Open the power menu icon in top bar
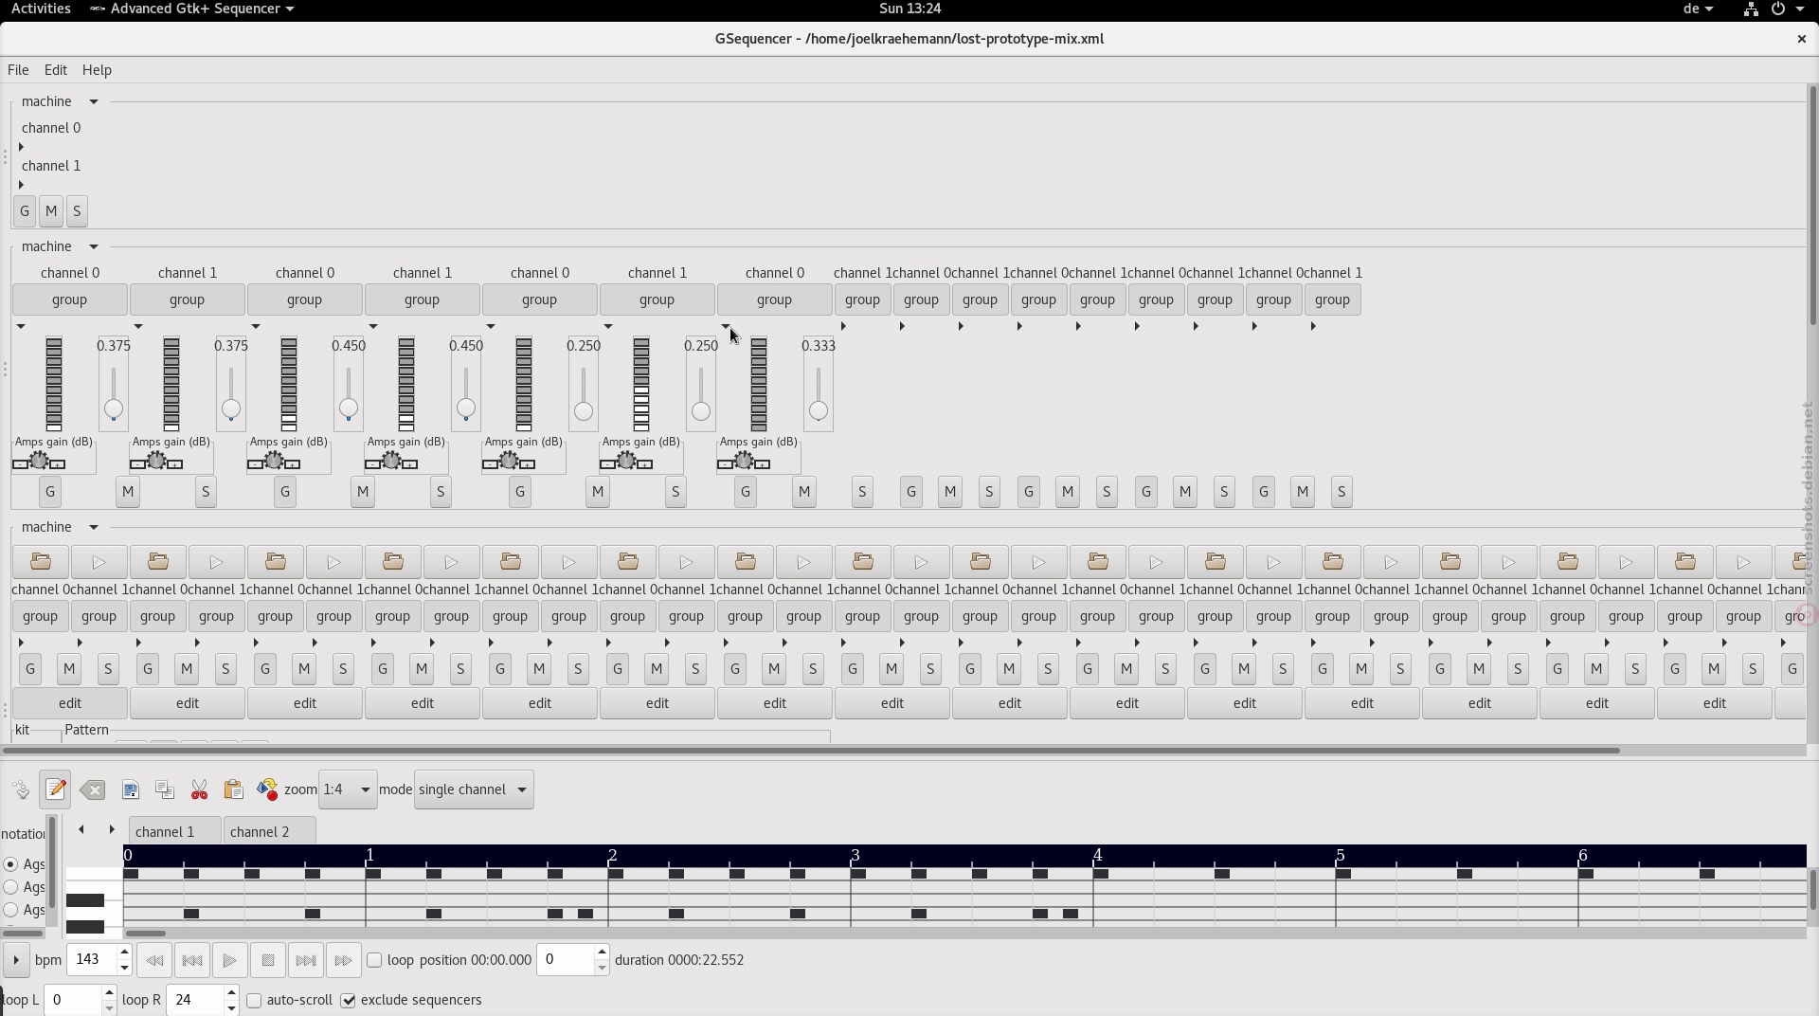1819x1016 pixels. [1778, 9]
